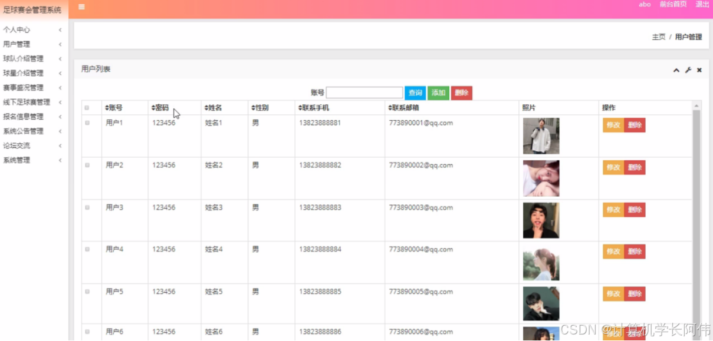Click 删除 button for 用户3
The height and width of the screenshot is (341, 713).
(635, 210)
